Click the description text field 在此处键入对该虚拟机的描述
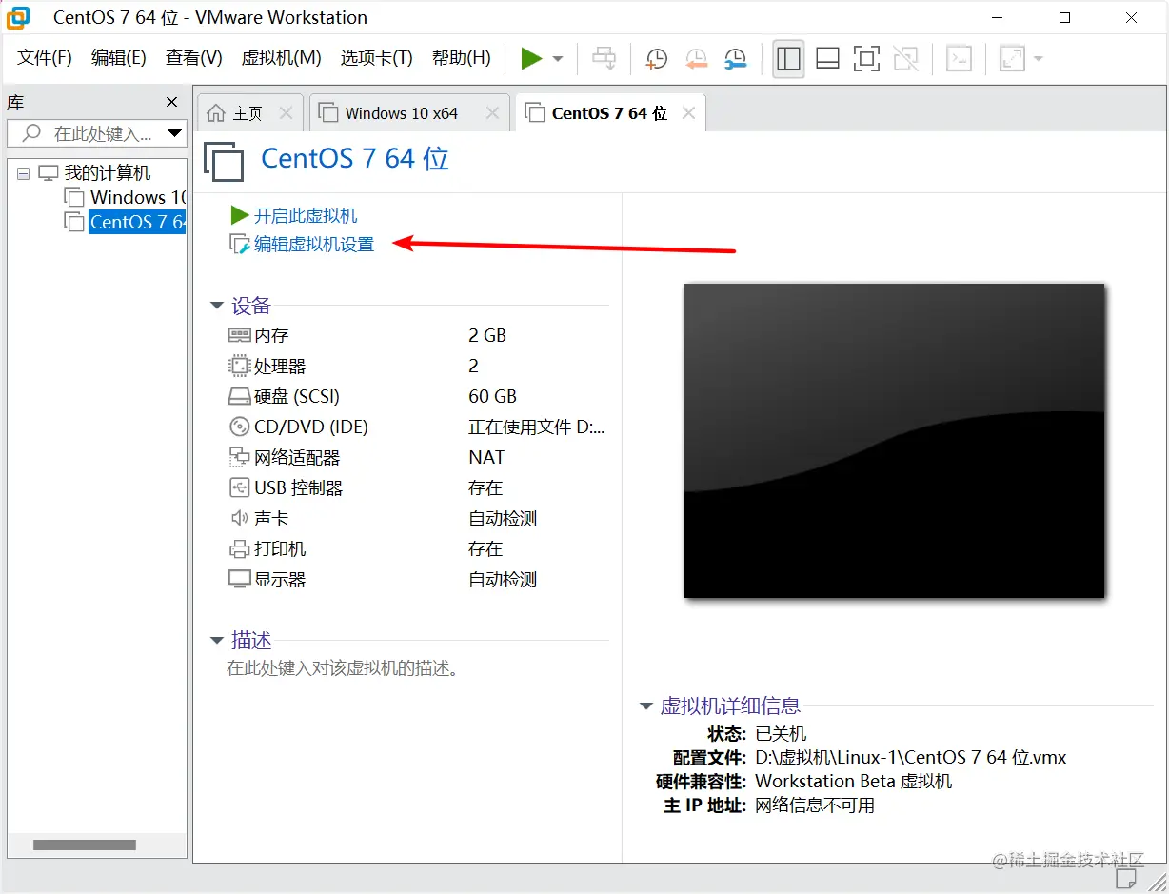1169x894 pixels. pyautogui.click(x=343, y=668)
